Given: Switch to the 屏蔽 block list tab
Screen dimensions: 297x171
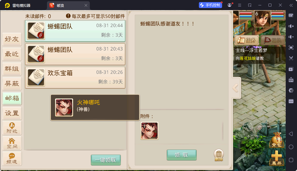Looking at the screenshot, I should 12,84.
